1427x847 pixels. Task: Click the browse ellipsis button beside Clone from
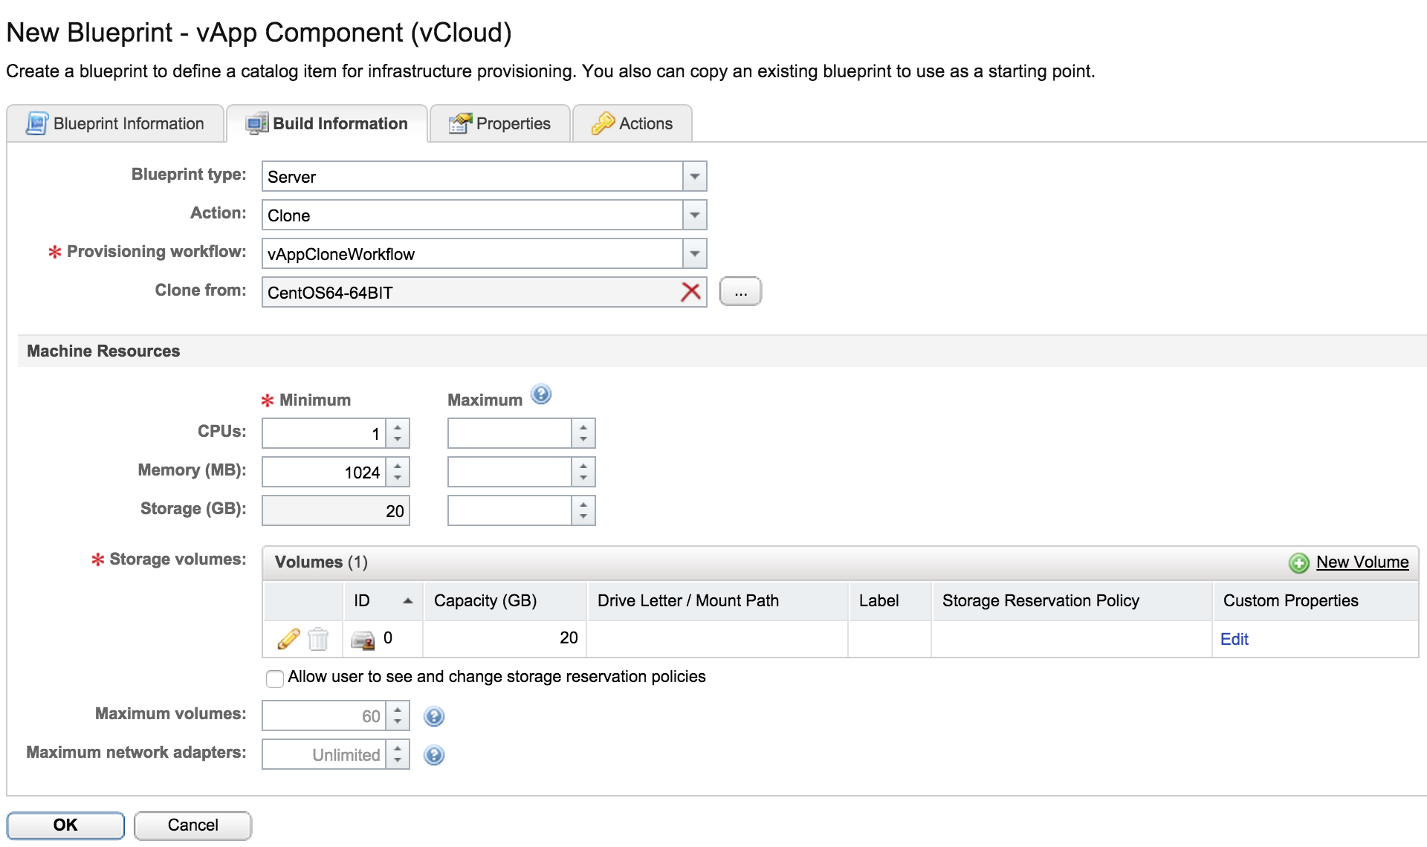tap(740, 292)
